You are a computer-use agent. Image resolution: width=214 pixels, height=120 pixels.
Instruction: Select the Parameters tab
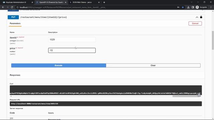(x=15, y=23)
